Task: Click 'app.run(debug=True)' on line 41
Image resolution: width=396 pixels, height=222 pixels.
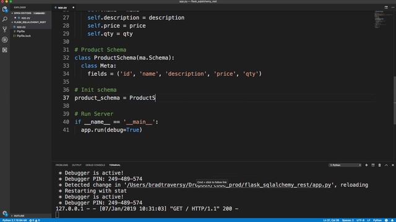Action: pyautogui.click(x=111, y=130)
